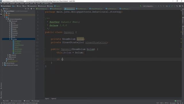Expand the command package arrow
Viewport: 184px width, 104px height.
click(10, 25)
